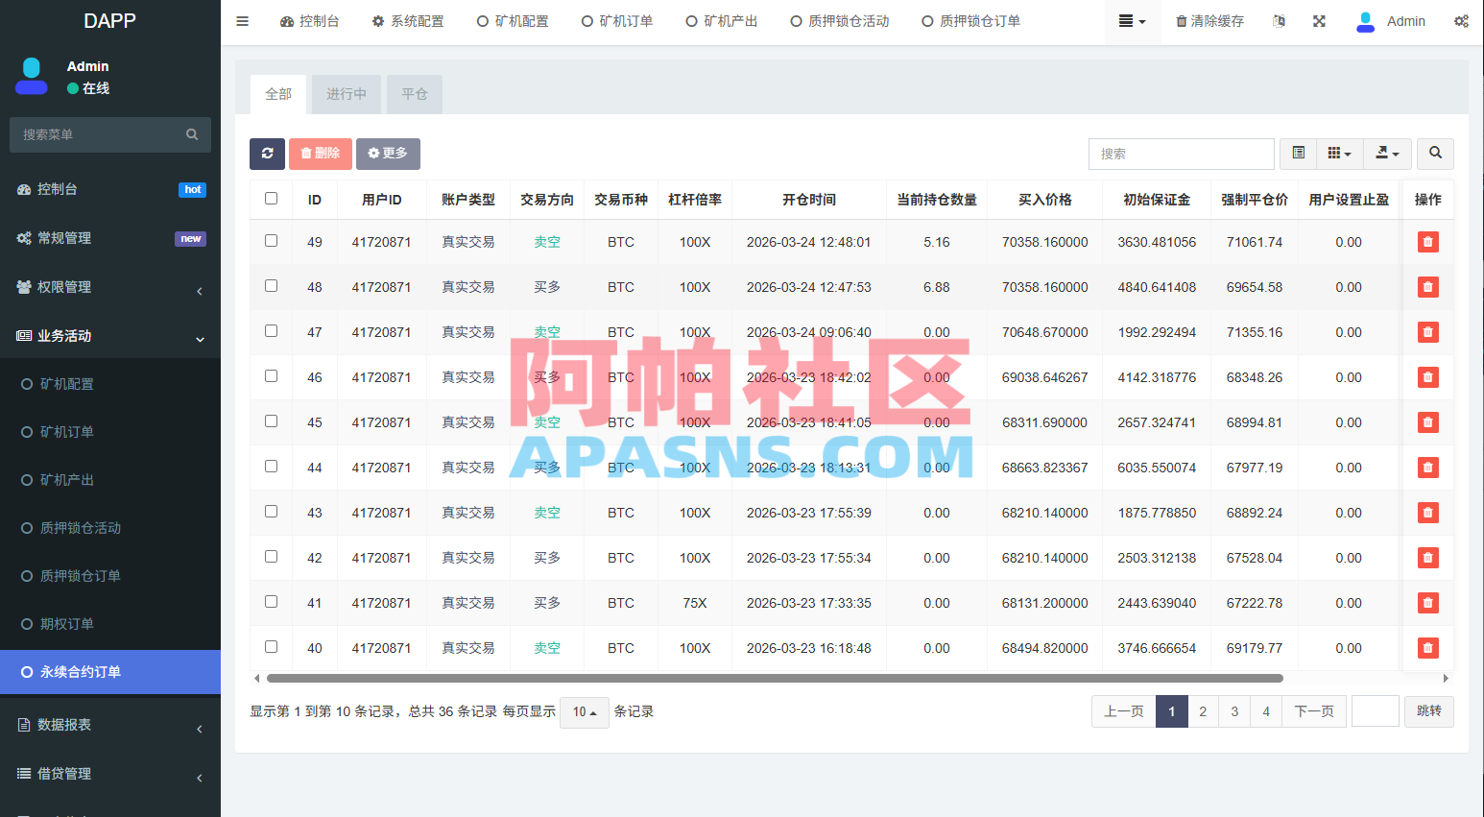Viewport: 1484px width, 817px height.
Task: Delete order row with ID 42
Action: (1427, 558)
